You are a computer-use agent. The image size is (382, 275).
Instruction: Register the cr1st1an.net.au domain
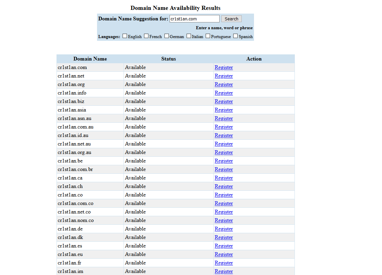coord(224,144)
